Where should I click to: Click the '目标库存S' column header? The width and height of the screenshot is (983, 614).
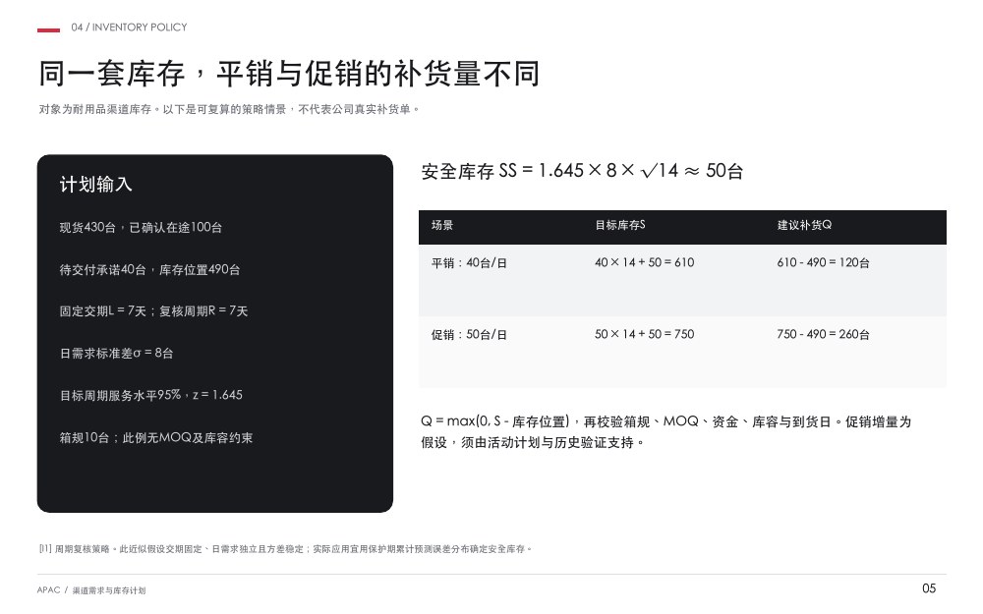tap(620, 225)
